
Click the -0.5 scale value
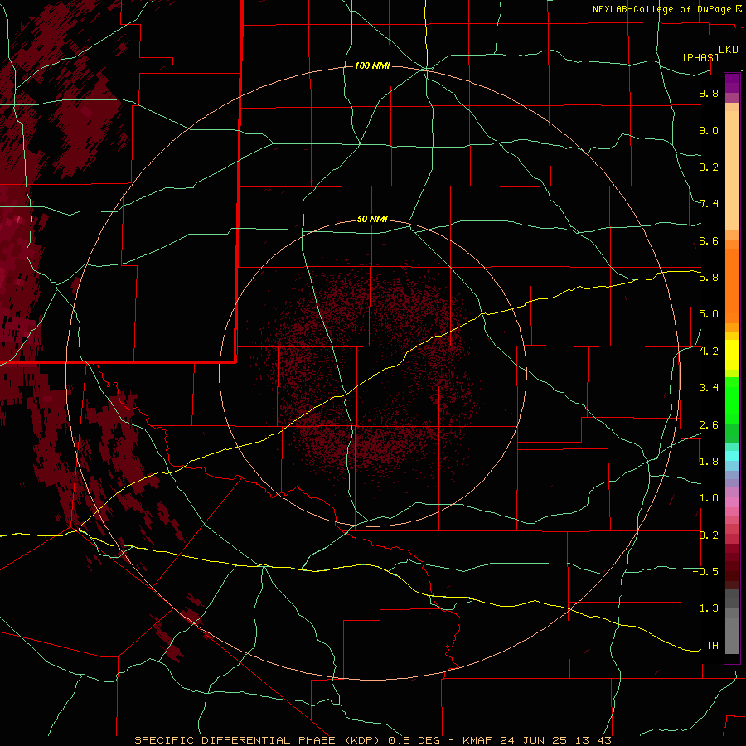[705, 572]
